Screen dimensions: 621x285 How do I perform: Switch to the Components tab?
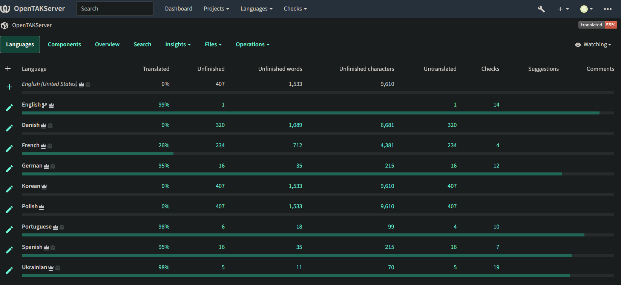64,44
